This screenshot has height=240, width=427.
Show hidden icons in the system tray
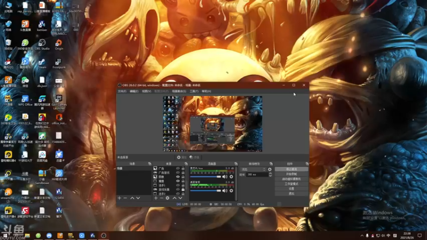(x=362, y=236)
